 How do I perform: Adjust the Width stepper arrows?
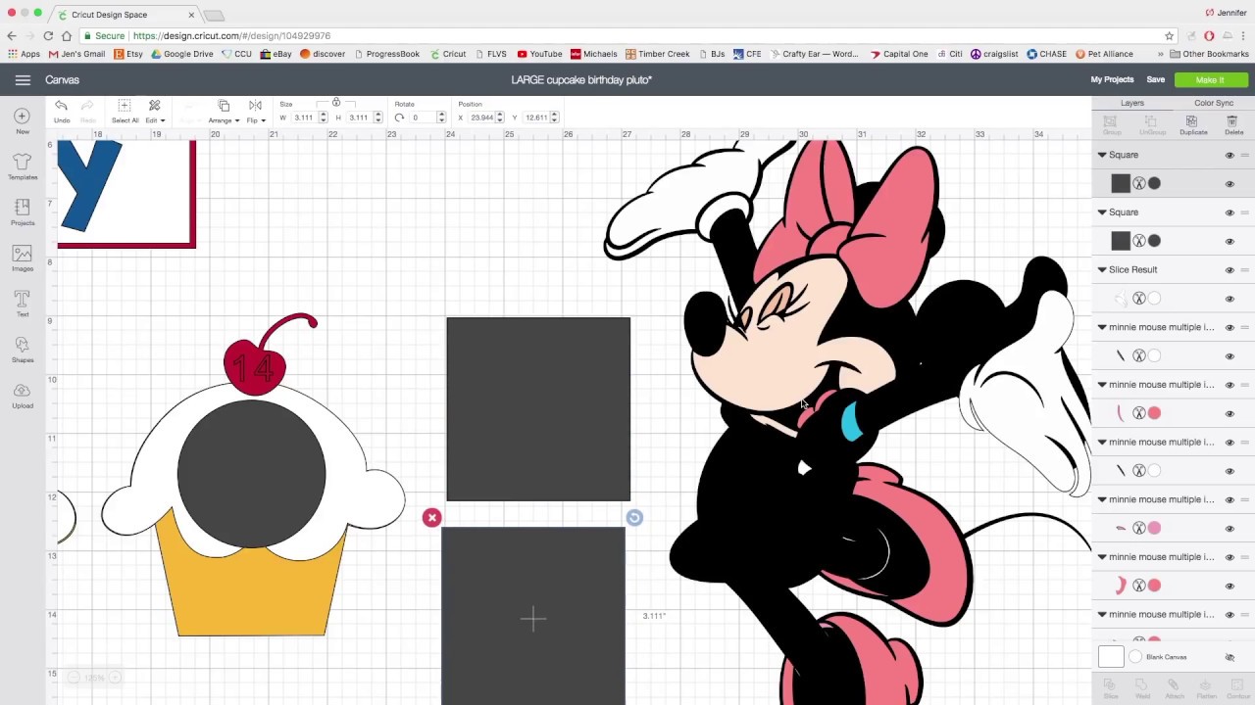click(323, 117)
